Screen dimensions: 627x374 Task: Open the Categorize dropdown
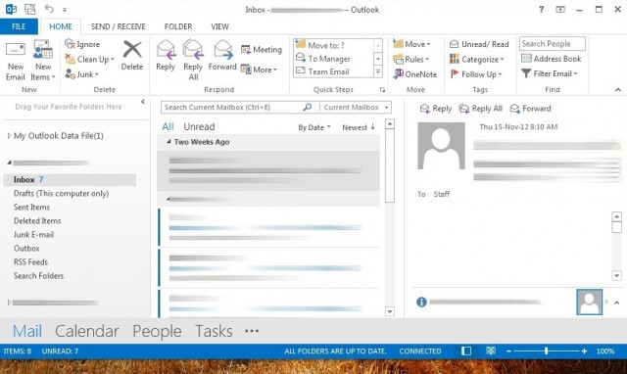[477, 59]
